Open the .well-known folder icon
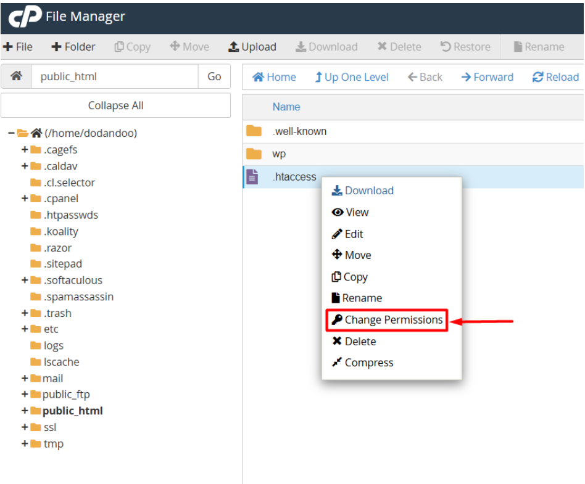Image resolution: width=585 pixels, height=484 pixels. (254, 131)
